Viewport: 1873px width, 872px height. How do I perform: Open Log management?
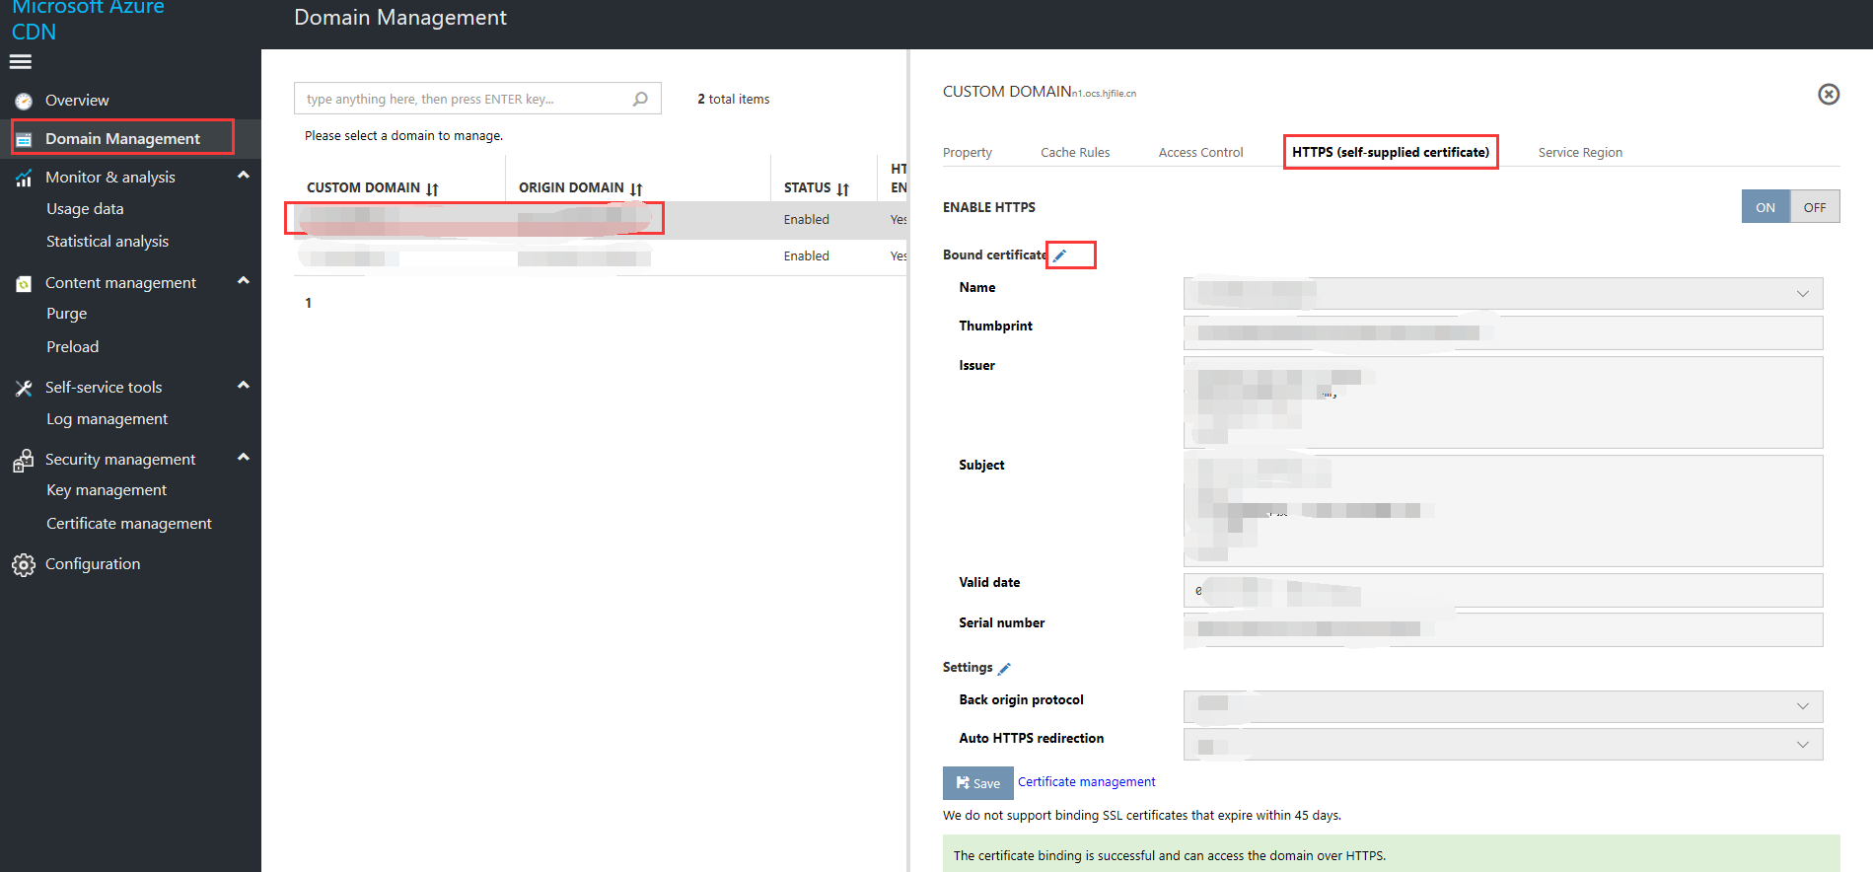(108, 419)
